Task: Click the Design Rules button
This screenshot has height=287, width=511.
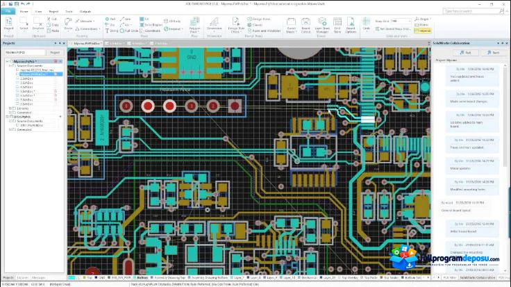Action: 259,19
